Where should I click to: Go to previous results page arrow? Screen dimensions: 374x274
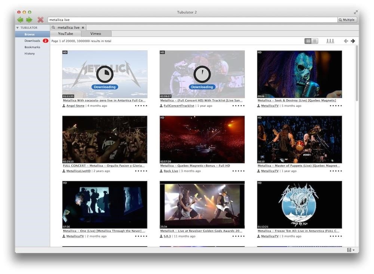346,41
